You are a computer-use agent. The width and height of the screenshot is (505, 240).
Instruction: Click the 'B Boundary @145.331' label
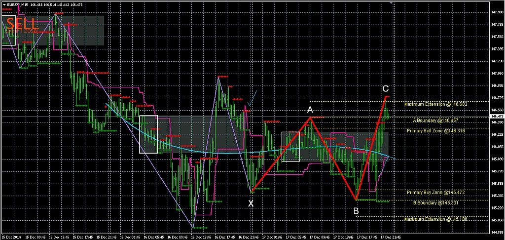[x=435, y=202]
